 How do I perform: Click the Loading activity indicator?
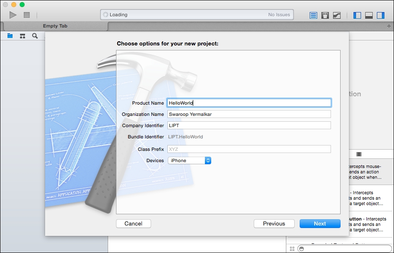[106, 15]
